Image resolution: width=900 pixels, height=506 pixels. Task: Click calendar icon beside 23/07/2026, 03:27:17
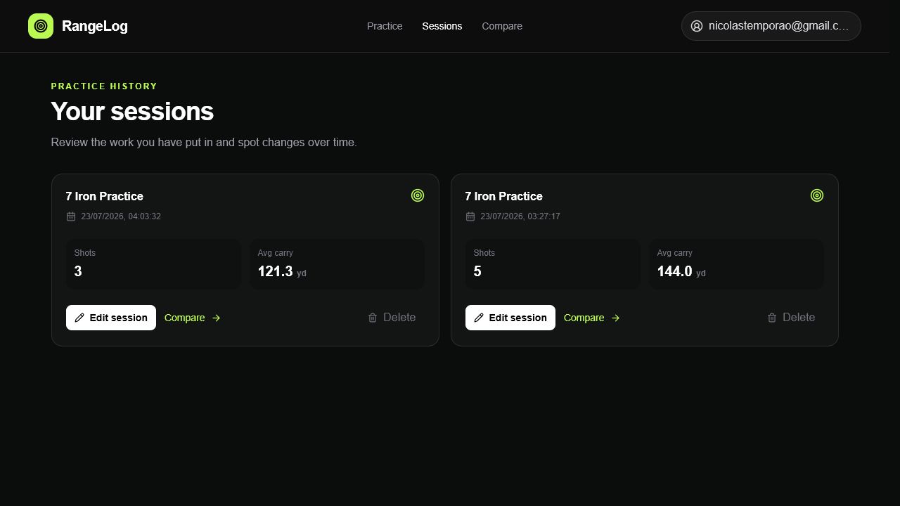click(x=470, y=216)
